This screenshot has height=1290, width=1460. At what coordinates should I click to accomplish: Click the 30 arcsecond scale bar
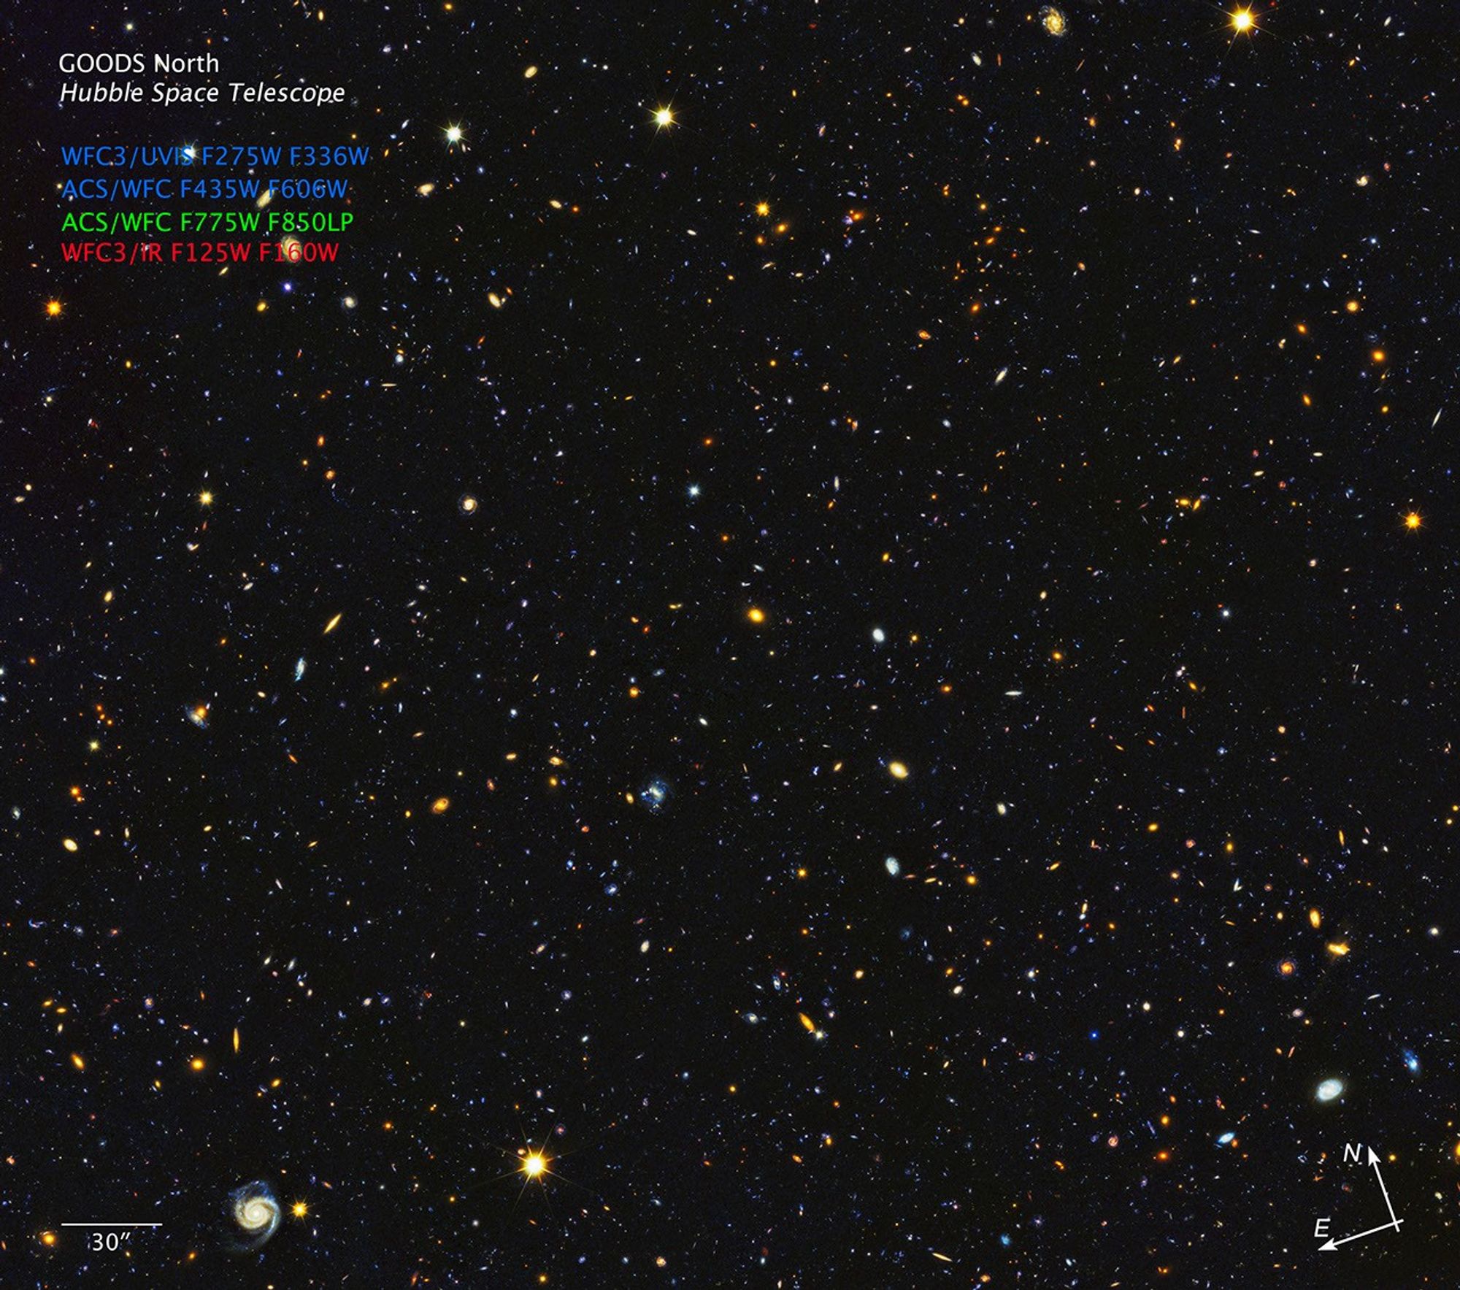(x=111, y=1224)
